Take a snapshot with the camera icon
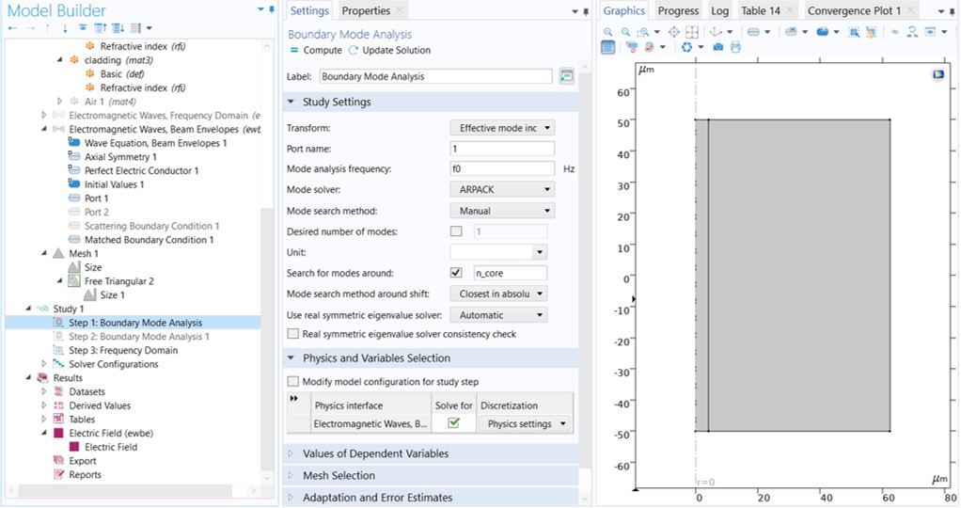The width and height of the screenshot is (961, 508). (718, 47)
